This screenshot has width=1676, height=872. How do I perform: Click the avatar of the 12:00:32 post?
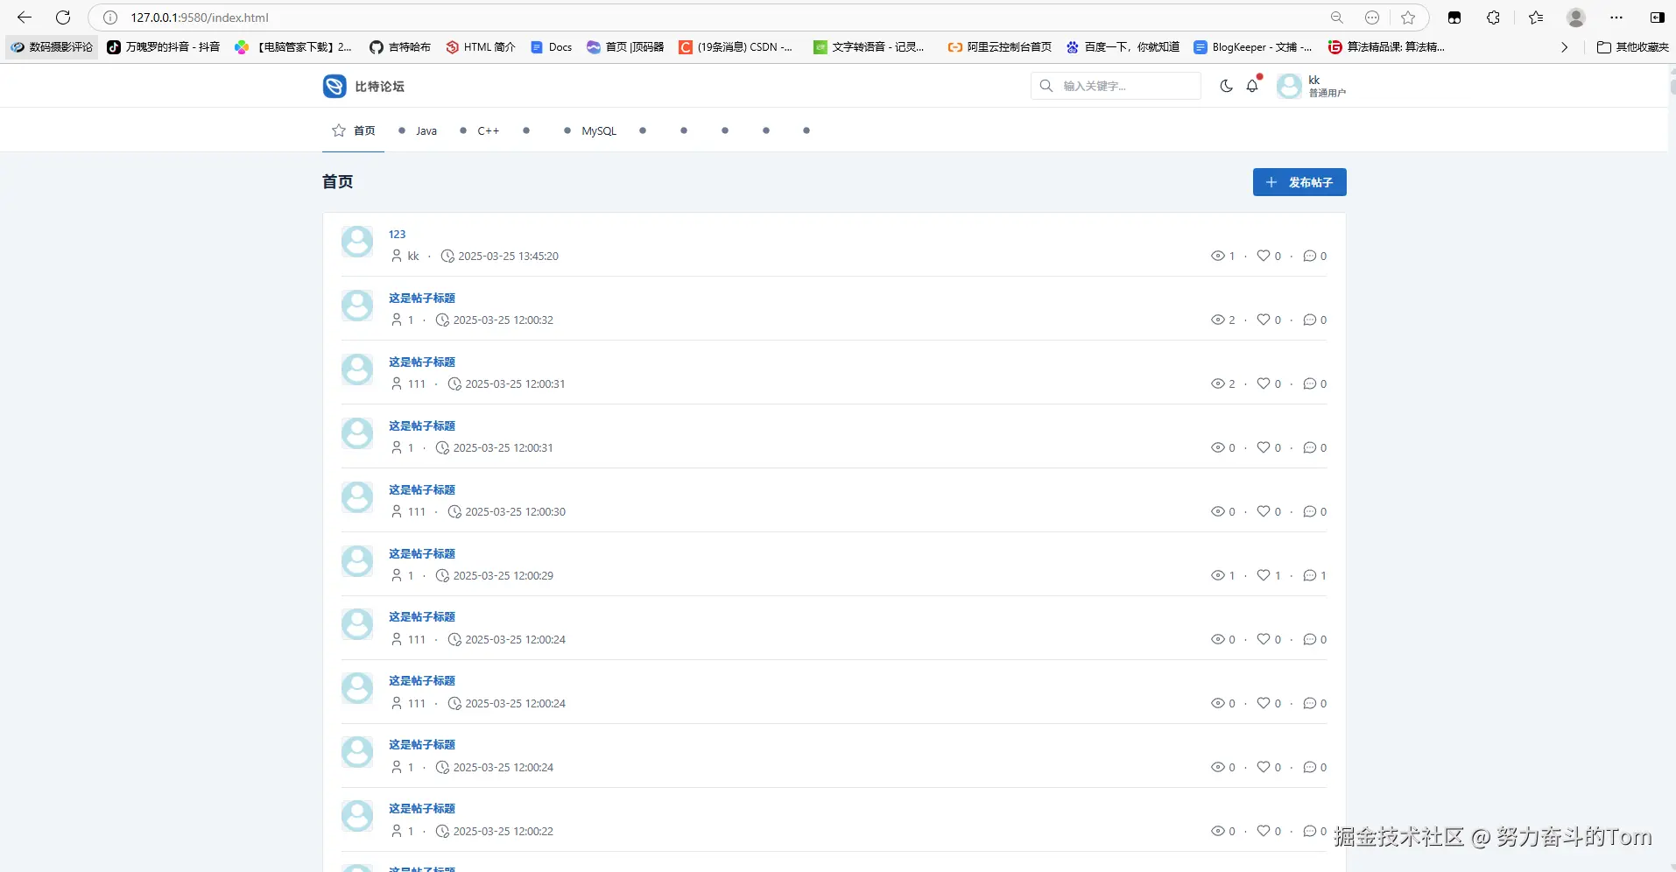pos(357,306)
